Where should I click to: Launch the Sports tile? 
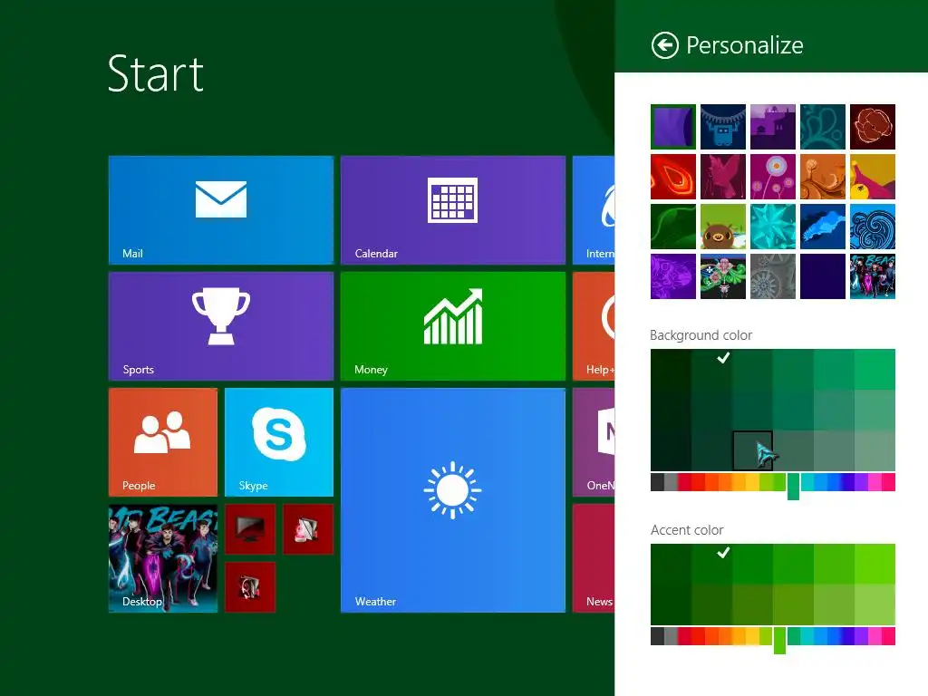tap(221, 326)
